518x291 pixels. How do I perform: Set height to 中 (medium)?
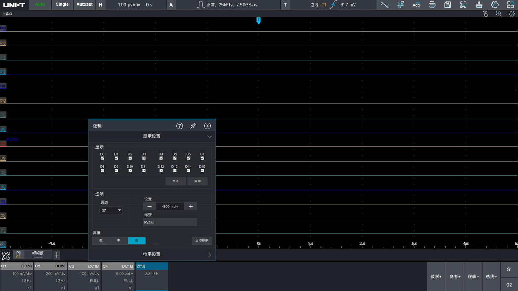(x=119, y=241)
